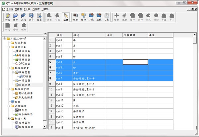Click the 打开 (Open) toolbar icon
Screen dimensions: 199x137
coord(15,17)
